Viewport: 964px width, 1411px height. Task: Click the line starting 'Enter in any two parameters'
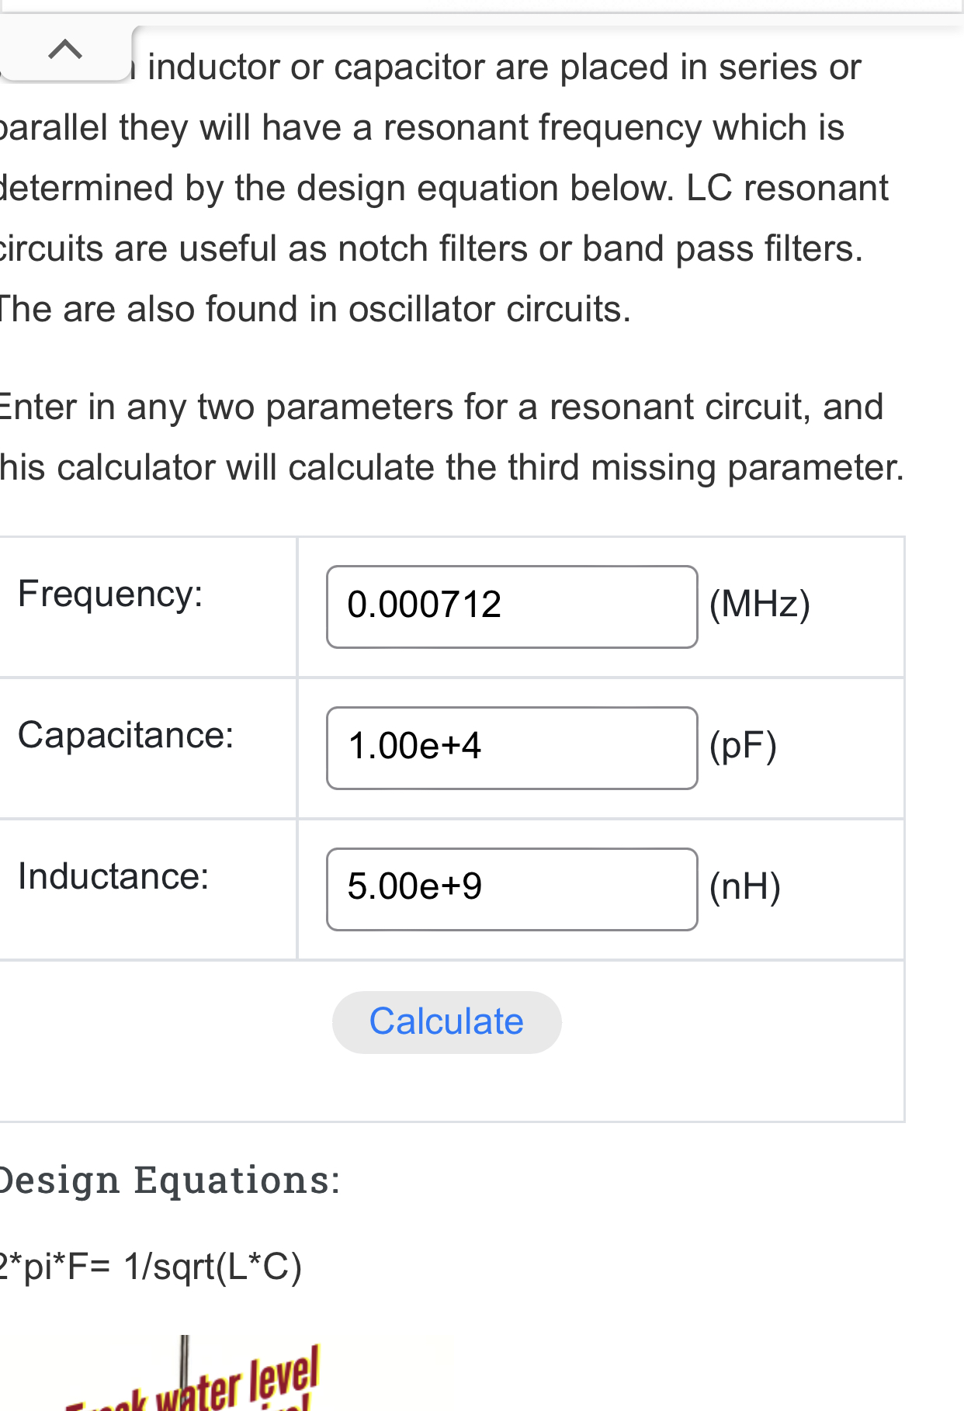coord(442,407)
